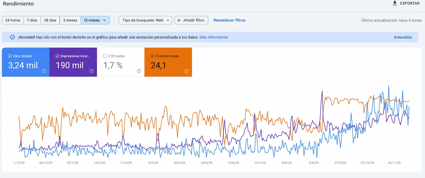
Task: Click the 2/9/25 date label on chart axis
Action: click(x=314, y=163)
